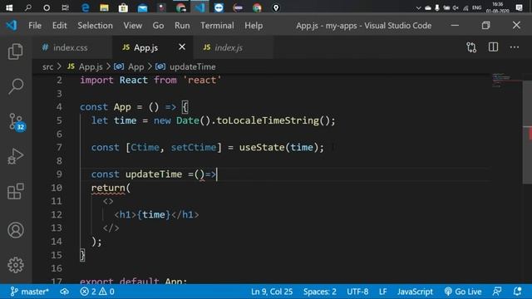Viewport: 532px width, 299px height.
Task: Open the File menu
Action: (35, 26)
